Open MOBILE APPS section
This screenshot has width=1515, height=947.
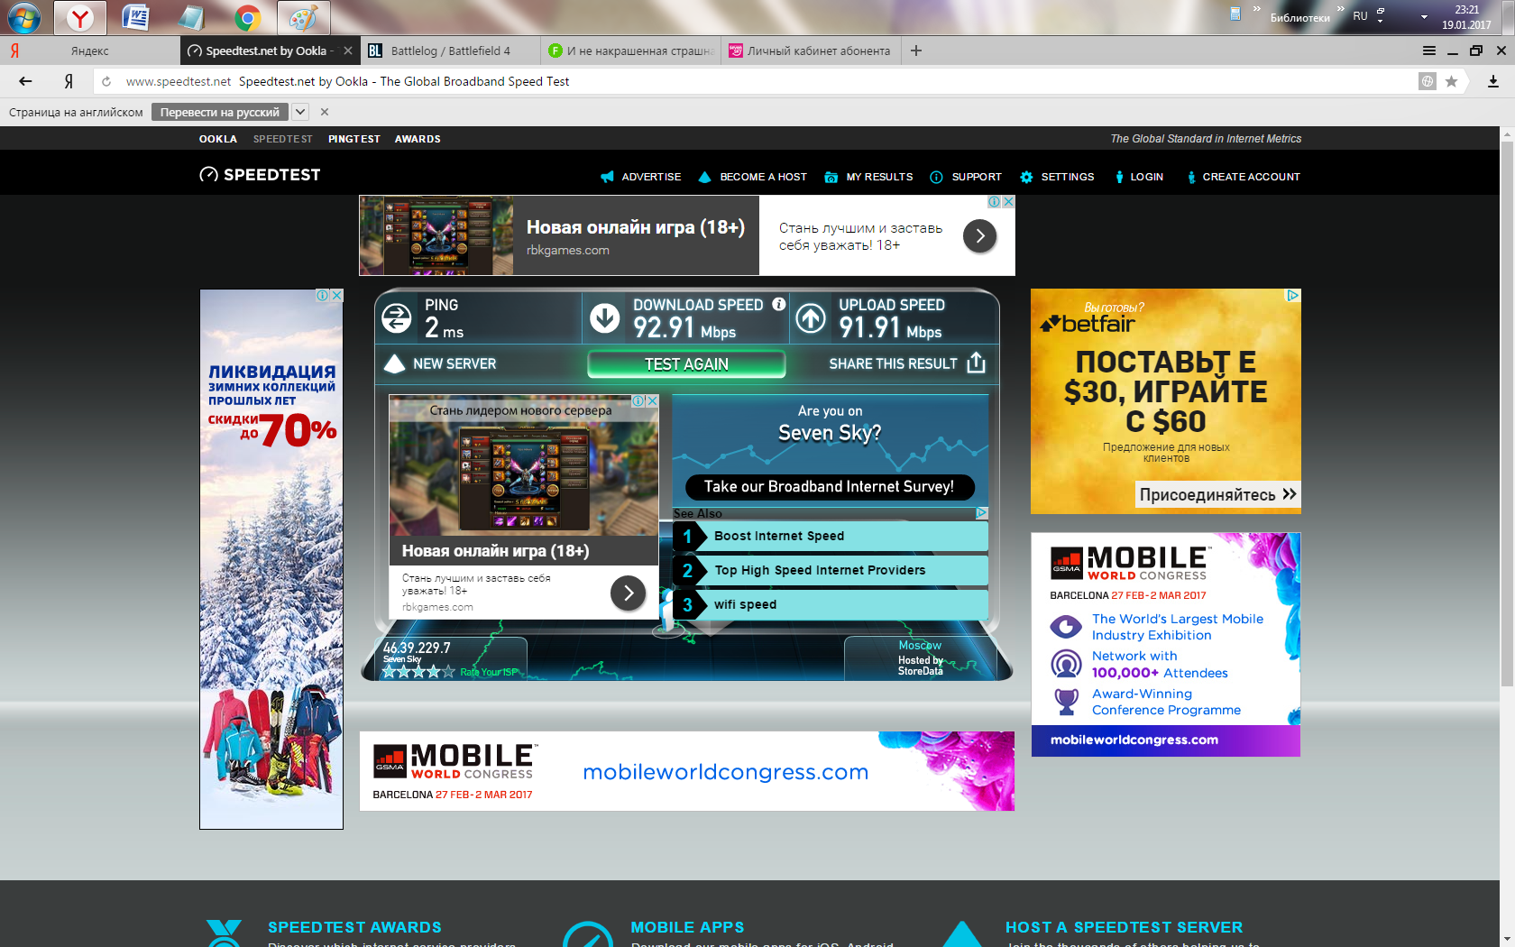point(687,927)
